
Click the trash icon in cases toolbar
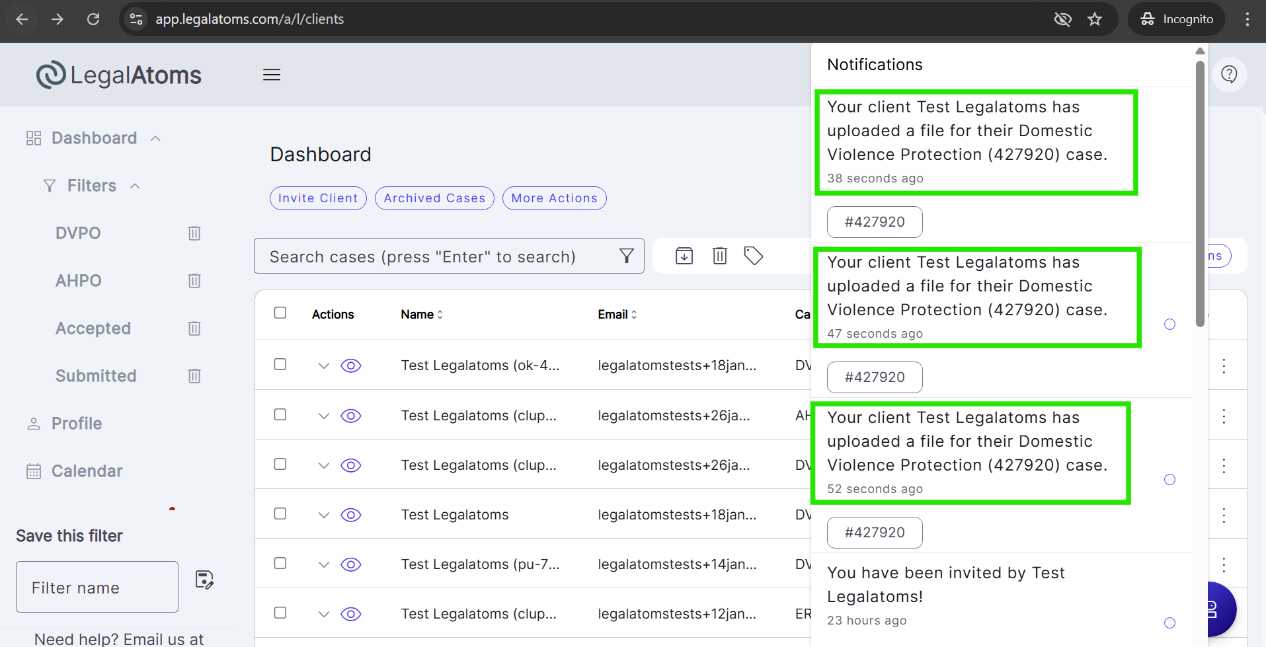(720, 256)
